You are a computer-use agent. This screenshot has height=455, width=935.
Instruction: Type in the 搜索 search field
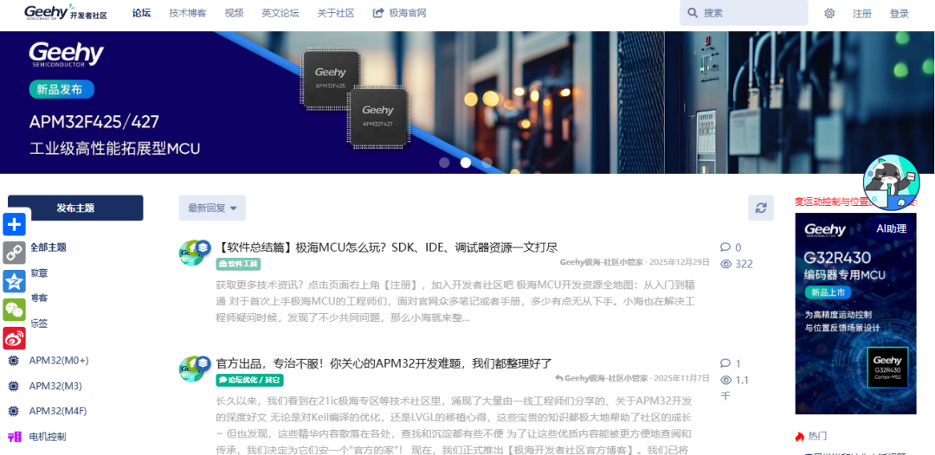pos(749,13)
